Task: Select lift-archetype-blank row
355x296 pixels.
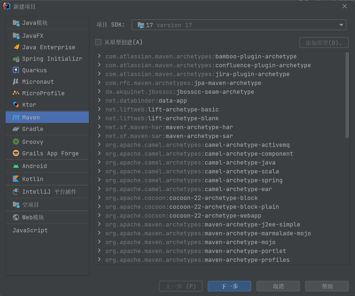Action: coord(220,118)
